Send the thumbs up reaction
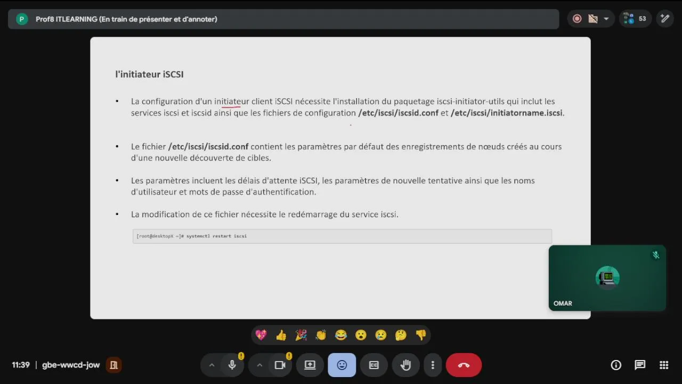Screen dimensions: 682x384 click(281, 335)
